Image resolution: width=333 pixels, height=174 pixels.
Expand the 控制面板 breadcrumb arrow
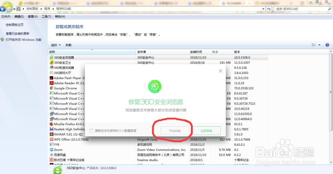click(41, 9)
